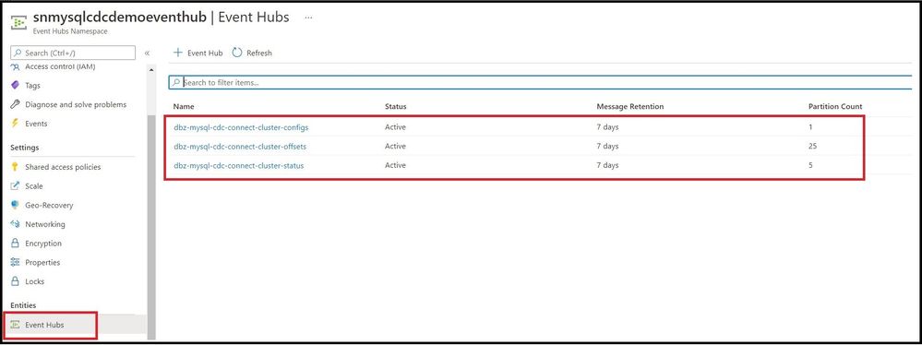Click the Event Hubs Namespace resource icon
Screen dimensions: 922x345
(x=18, y=22)
